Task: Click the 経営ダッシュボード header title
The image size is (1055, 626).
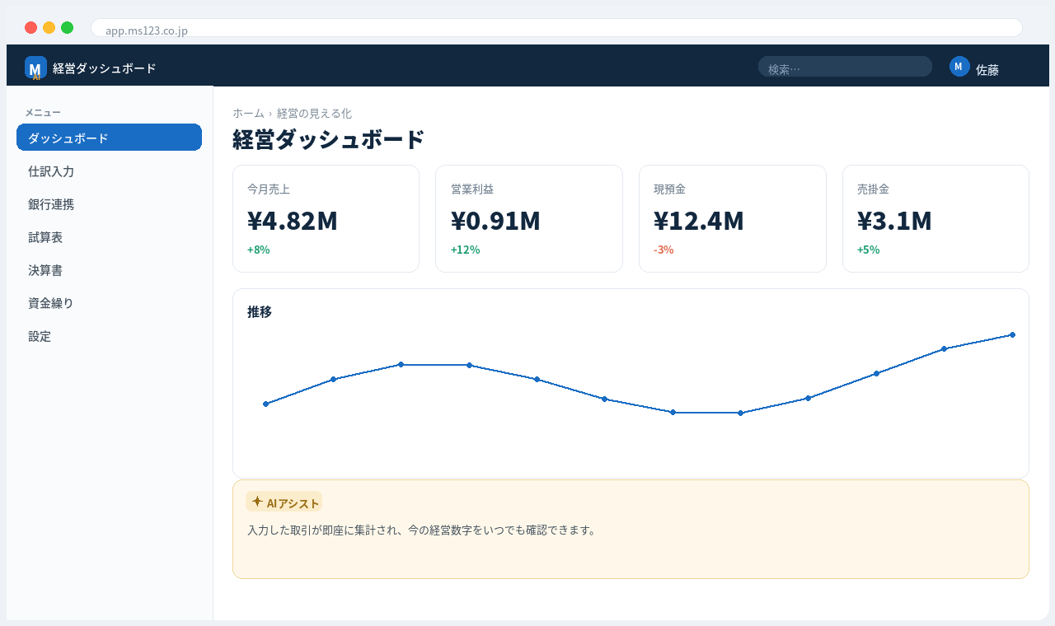Action: tap(104, 68)
